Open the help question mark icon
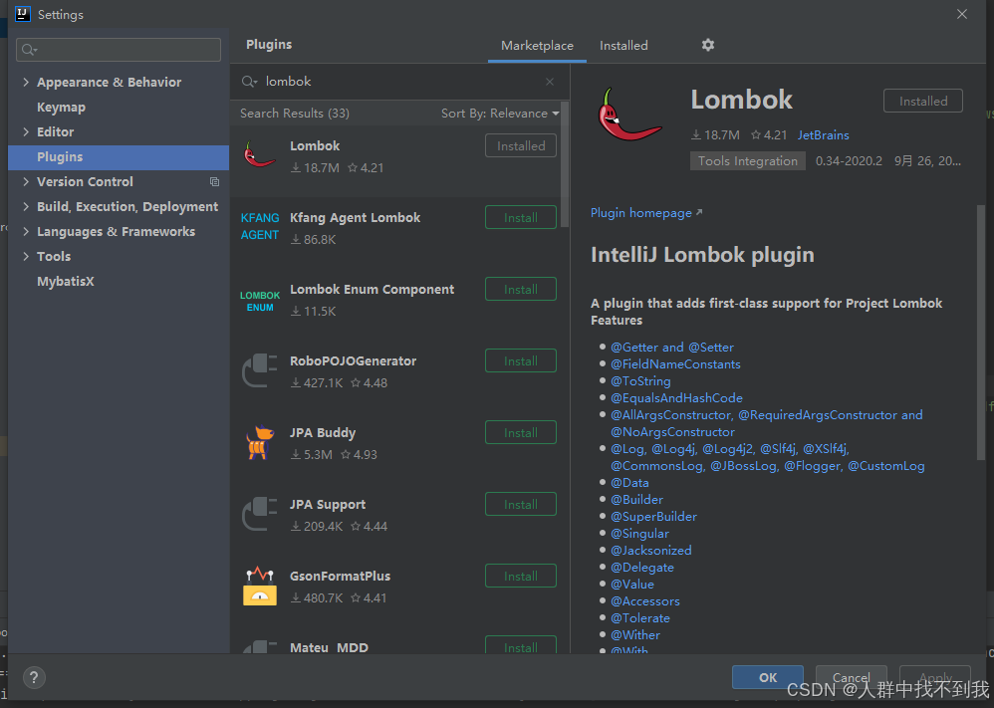Viewport: 994px width, 708px height. pos(34,677)
